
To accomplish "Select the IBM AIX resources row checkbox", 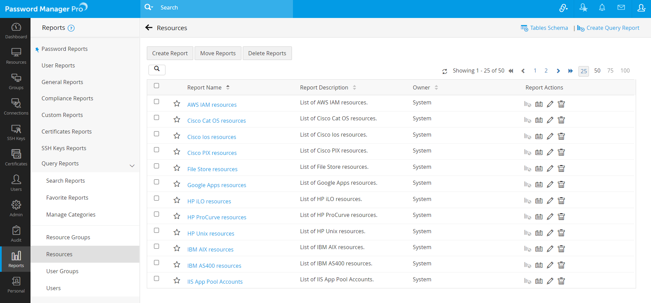I will point(156,246).
